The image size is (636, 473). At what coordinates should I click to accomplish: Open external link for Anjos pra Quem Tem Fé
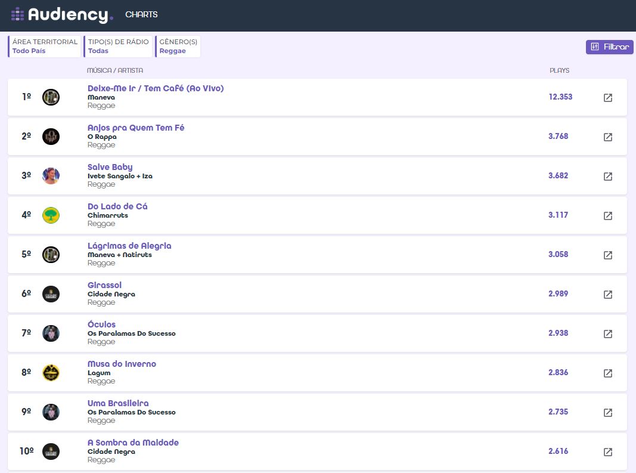(607, 137)
